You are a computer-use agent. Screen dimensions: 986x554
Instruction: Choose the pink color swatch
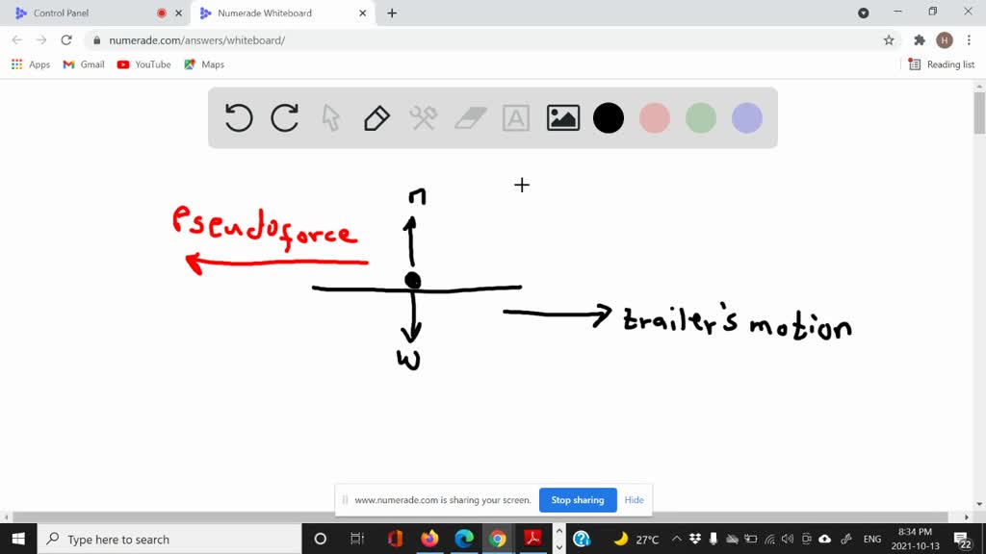coord(655,118)
